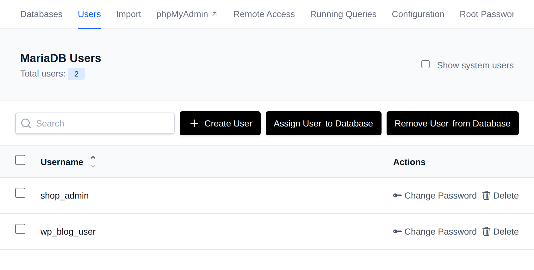This screenshot has width=534, height=270.
Task: Switch to the Users tab
Action: click(x=90, y=14)
